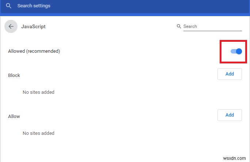Disable the Allowed (recommended) toggle
250x162 pixels.
point(236,51)
